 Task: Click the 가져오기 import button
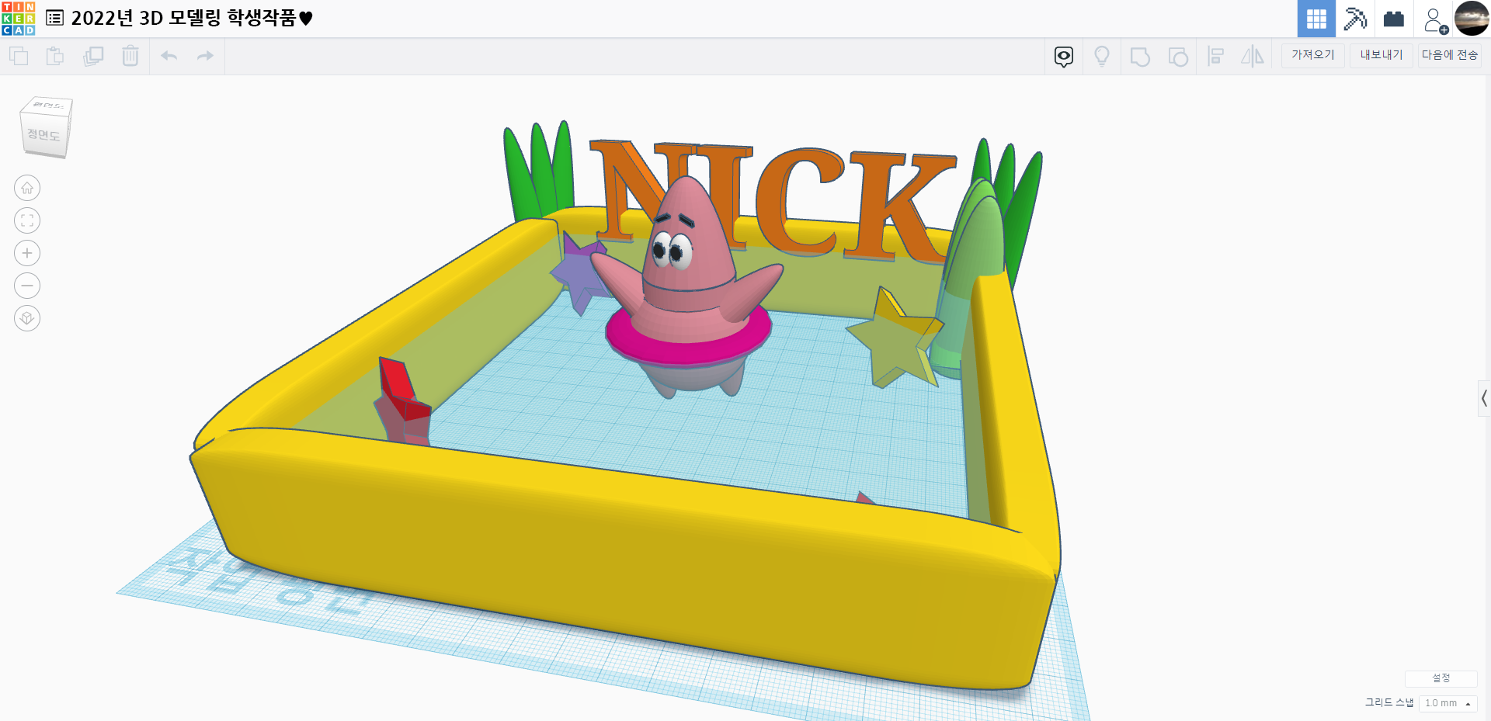pyautogui.click(x=1313, y=55)
